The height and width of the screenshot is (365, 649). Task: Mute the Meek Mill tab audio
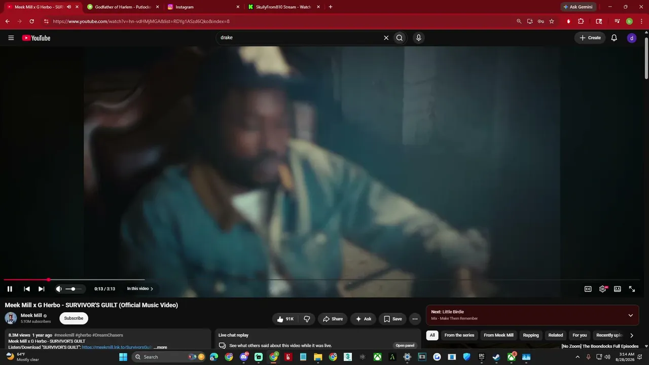(x=69, y=7)
